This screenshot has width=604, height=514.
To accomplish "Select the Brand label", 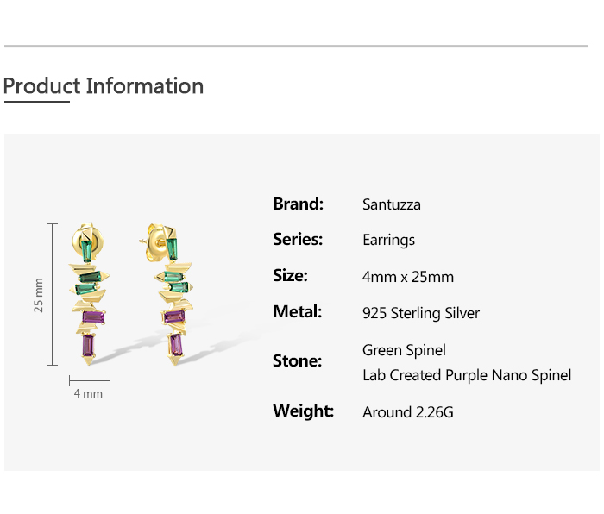I will click(298, 204).
